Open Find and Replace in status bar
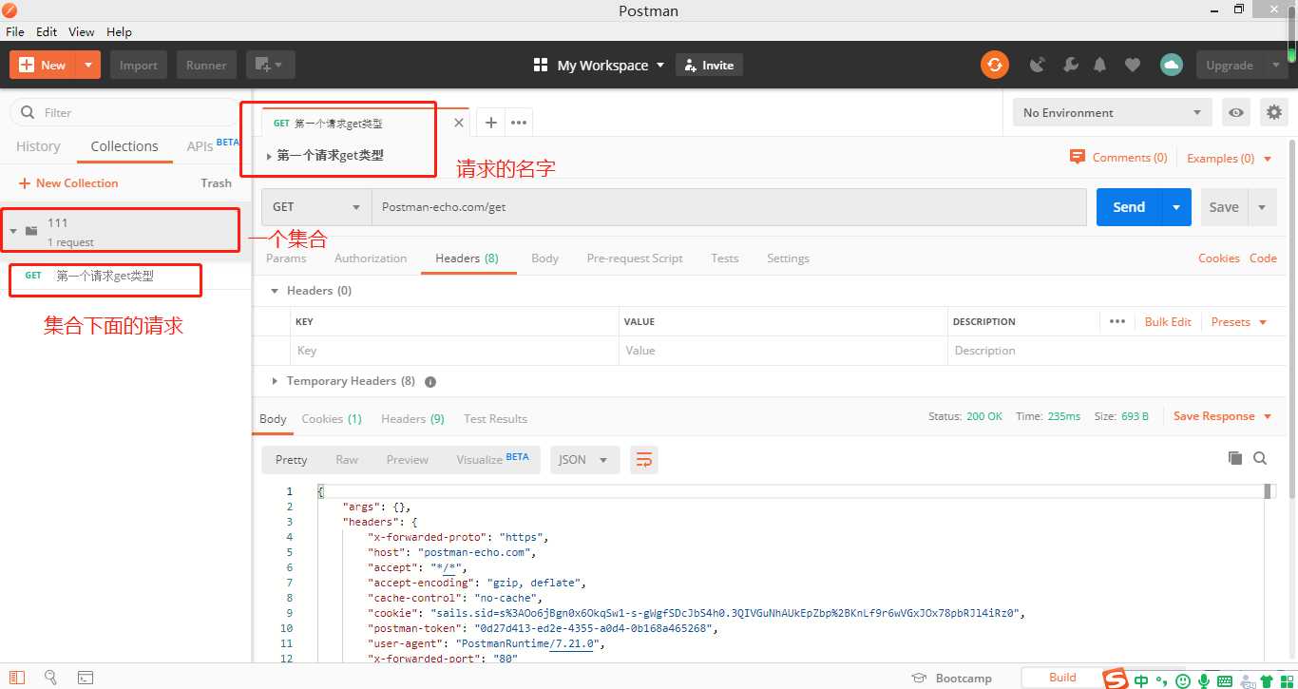The image size is (1298, 689). pos(50,678)
